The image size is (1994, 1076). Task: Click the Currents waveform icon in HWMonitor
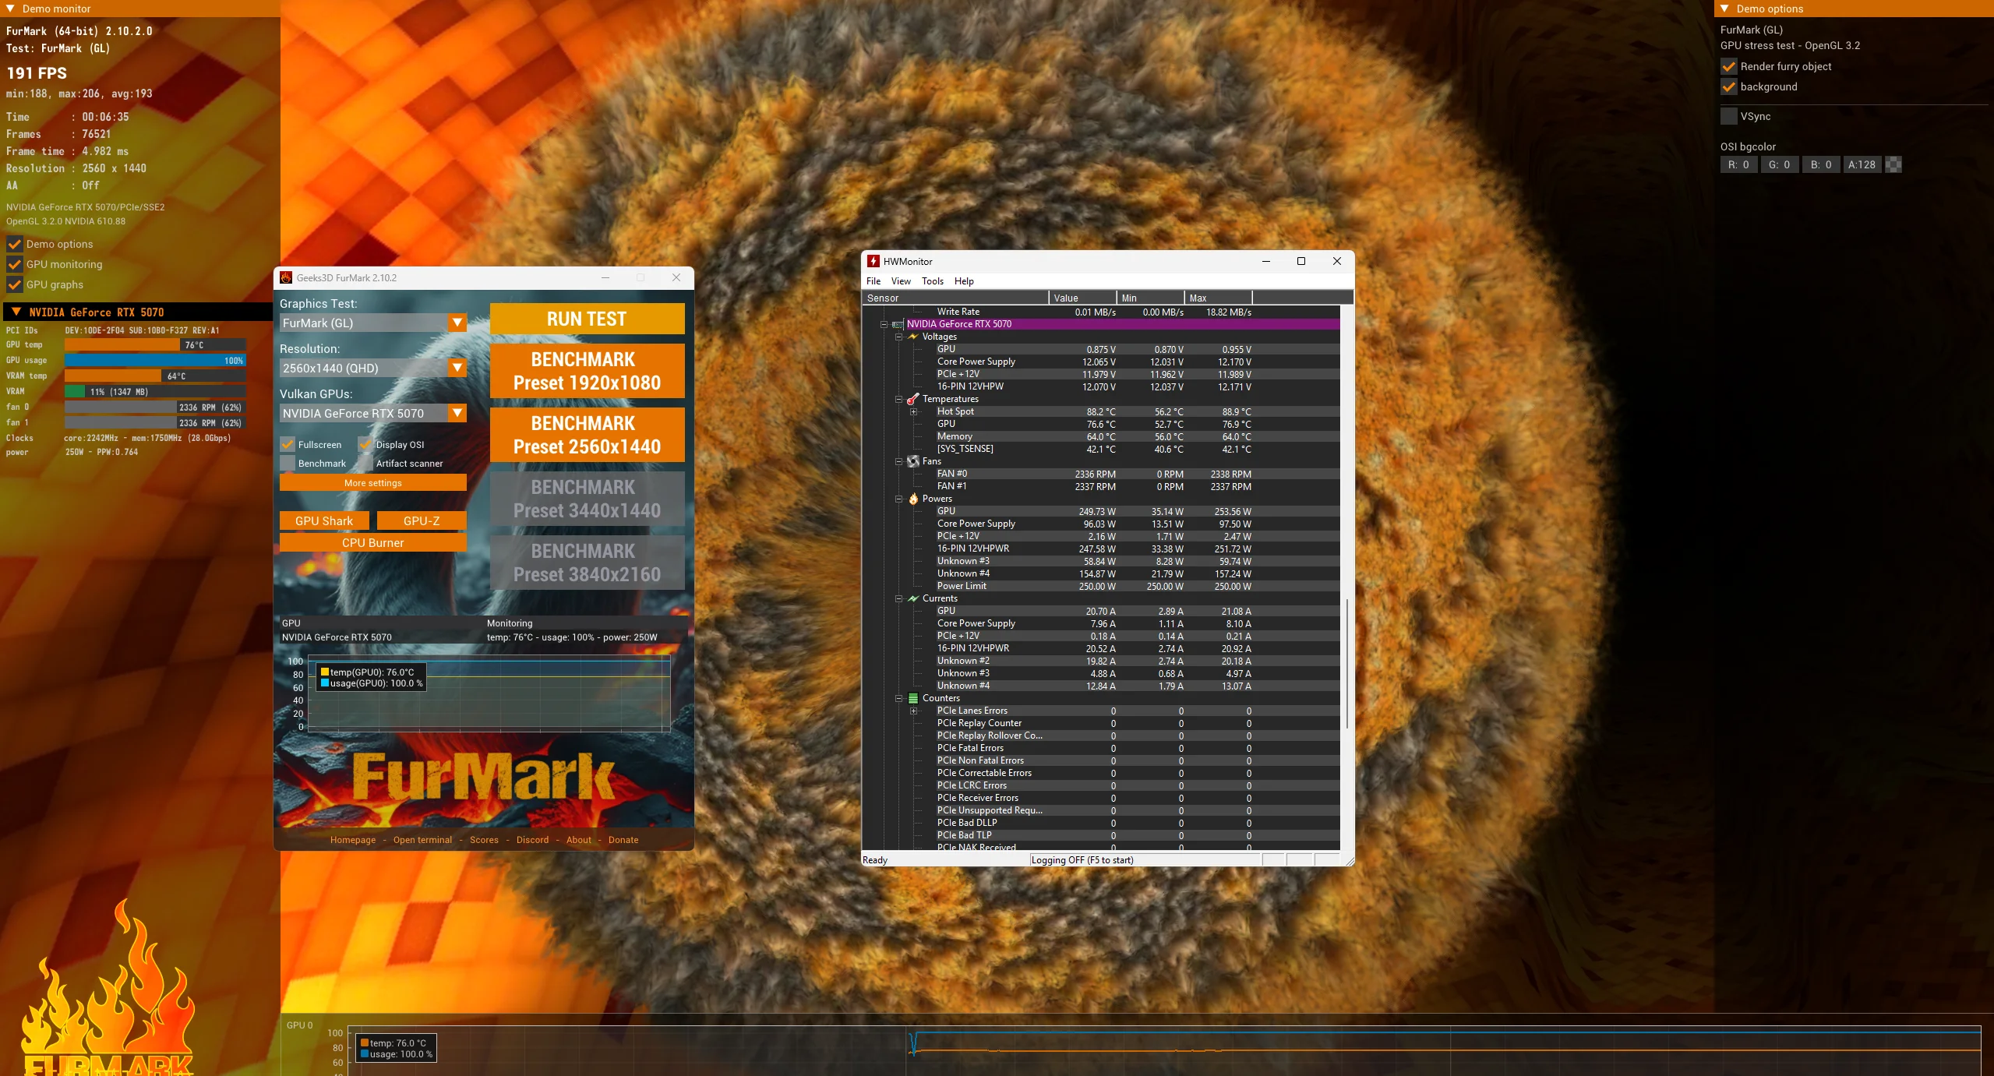point(913,598)
